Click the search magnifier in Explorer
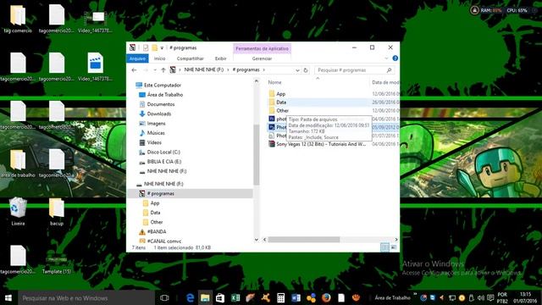Screen dimensions: 542x305 tap(390, 69)
